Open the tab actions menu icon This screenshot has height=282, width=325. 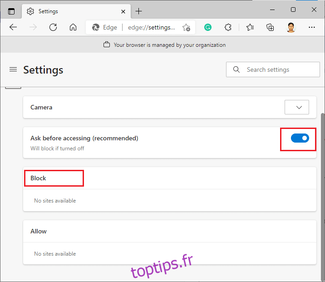(11, 11)
